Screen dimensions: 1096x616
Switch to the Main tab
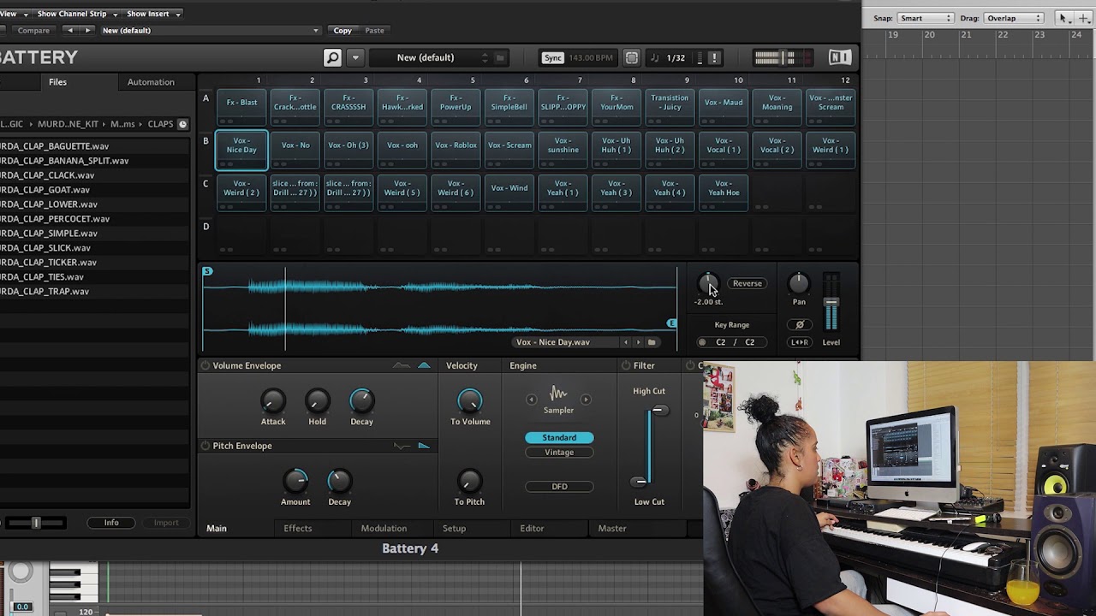(217, 529)
